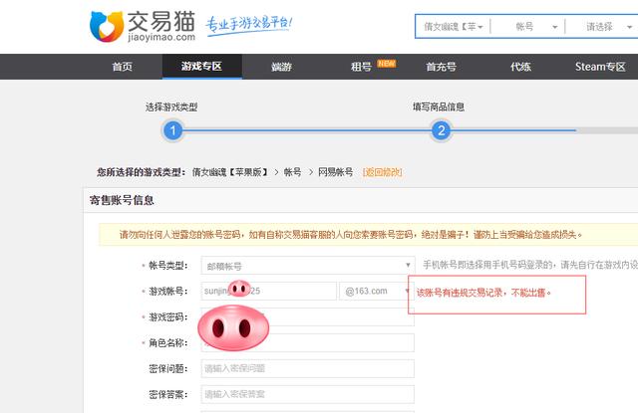Switch to the 代练 navigation tab

pos(520,67)
